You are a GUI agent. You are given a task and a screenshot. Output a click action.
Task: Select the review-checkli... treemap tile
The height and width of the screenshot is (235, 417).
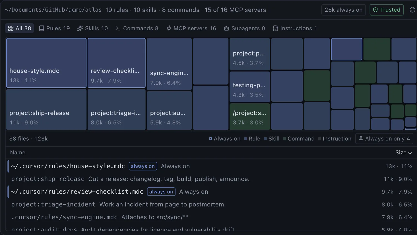116,63
